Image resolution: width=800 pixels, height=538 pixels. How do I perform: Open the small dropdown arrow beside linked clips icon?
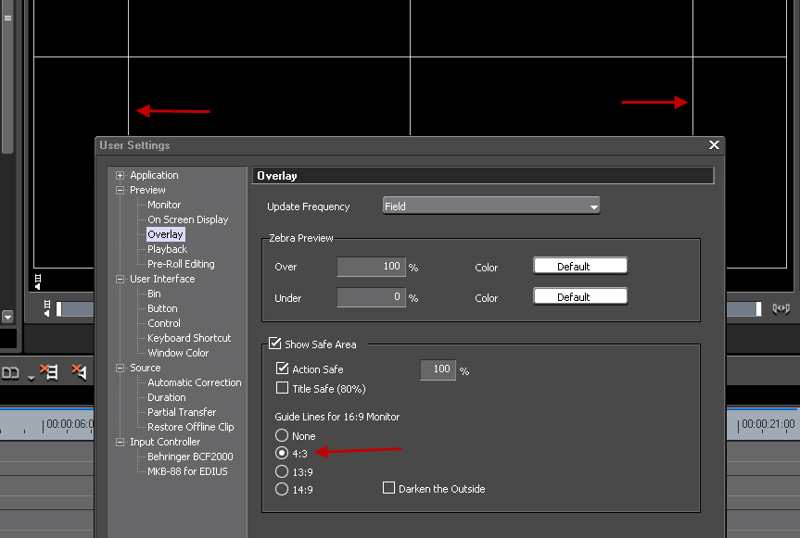click(x=30, y=377)
